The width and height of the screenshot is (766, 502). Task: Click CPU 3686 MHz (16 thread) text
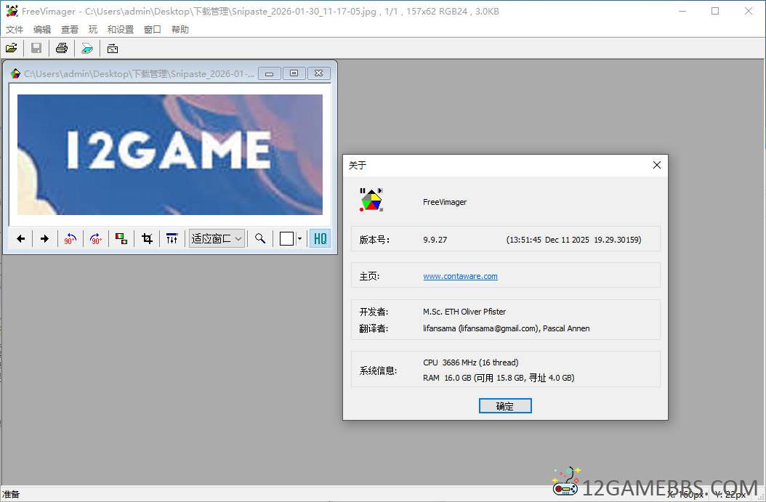(470, 363)
